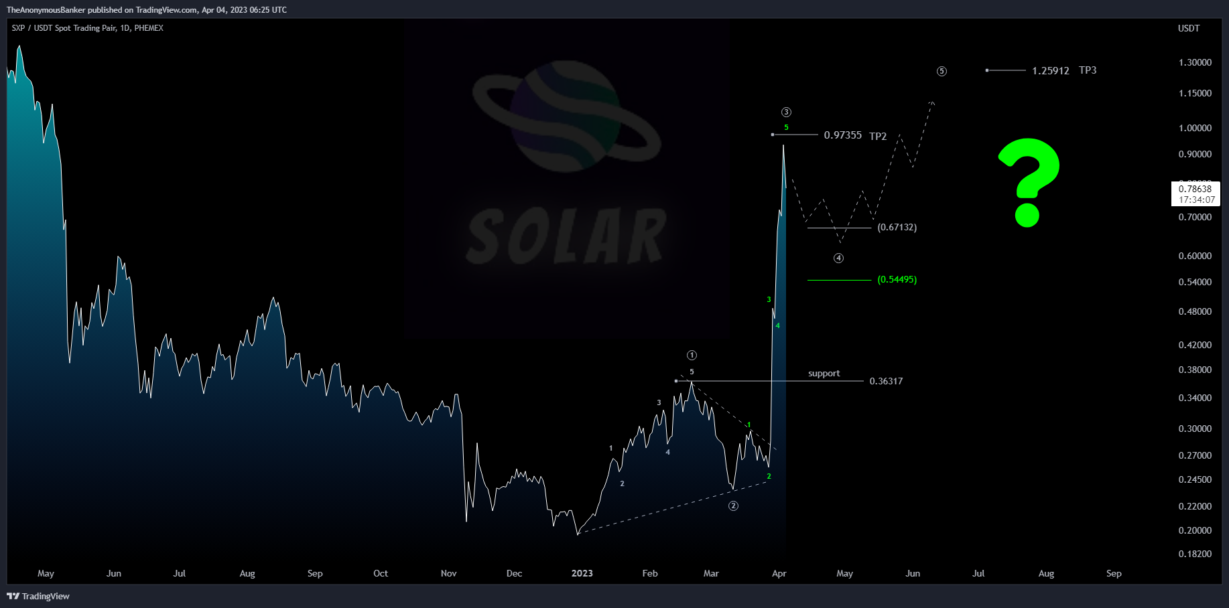Click the green sub-wave 2 label

point(769,477)
